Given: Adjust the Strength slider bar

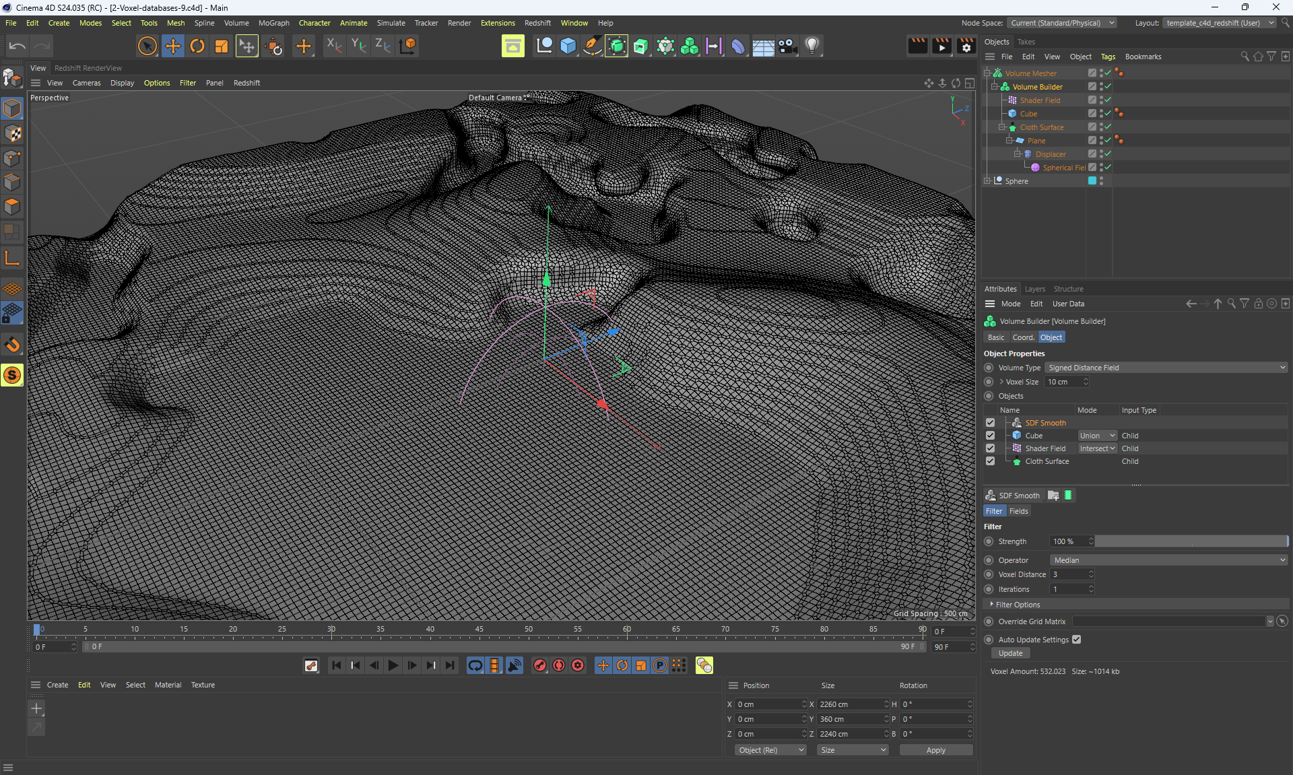Looking at the screenshot, I should (1191, 541).
